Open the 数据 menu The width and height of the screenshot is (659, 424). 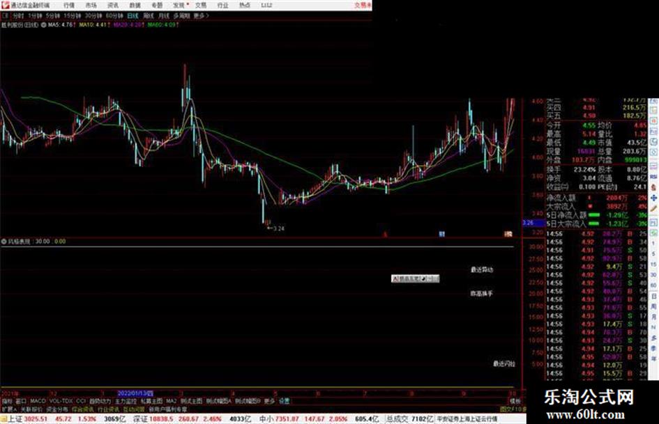(x=135, y=6)
